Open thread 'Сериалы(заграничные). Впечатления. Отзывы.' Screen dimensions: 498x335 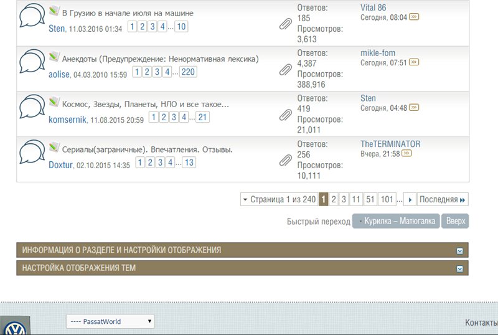pos(148,149)
